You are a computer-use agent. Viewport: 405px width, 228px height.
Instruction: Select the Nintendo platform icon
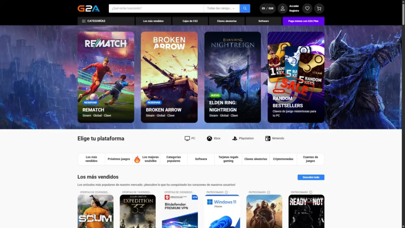click(268, 139)
